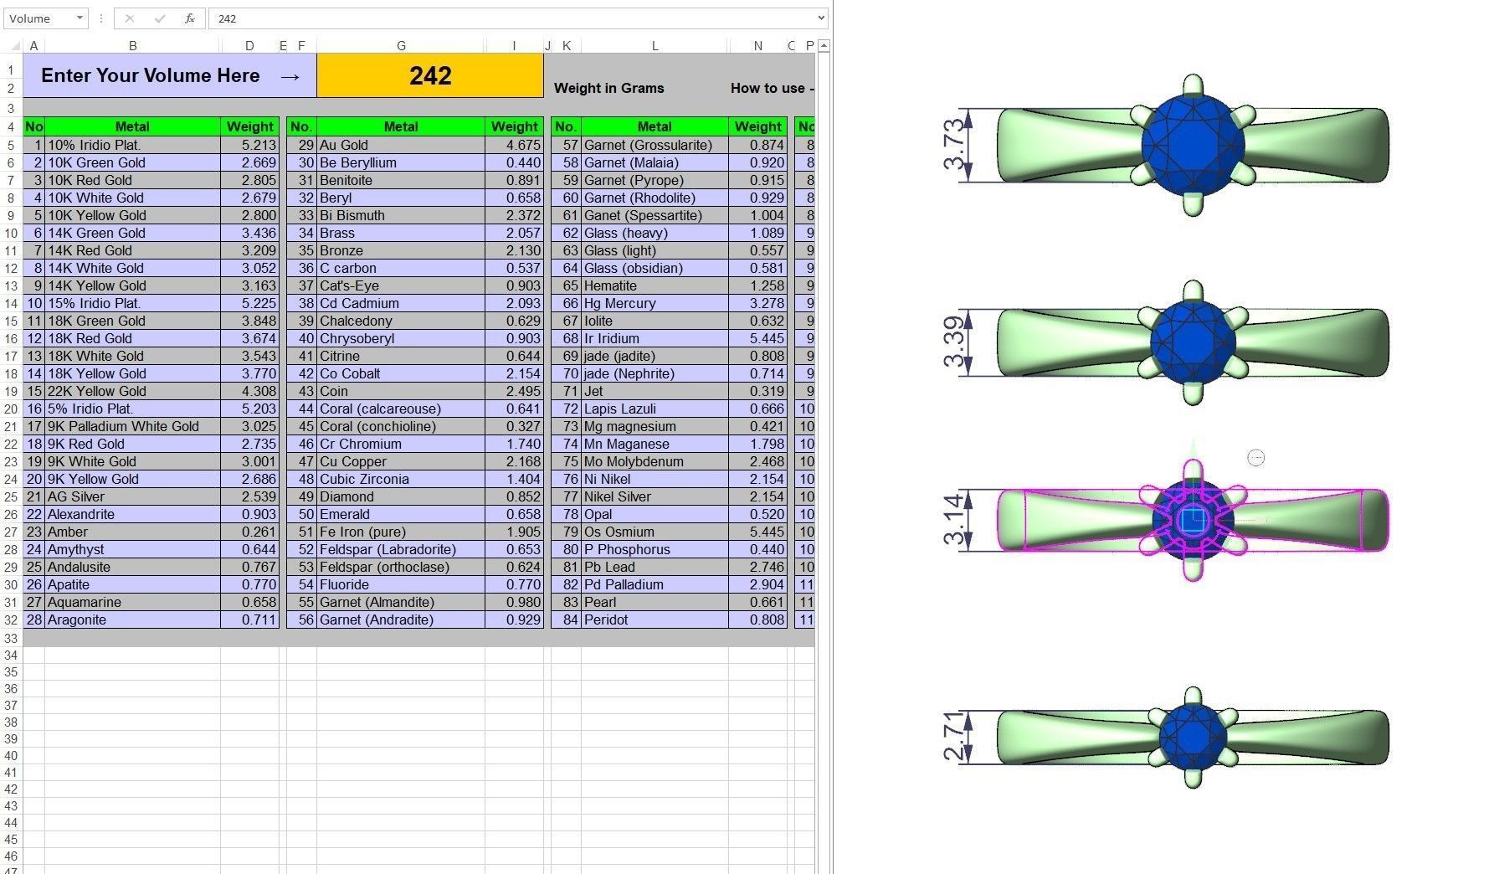1499x874 pixels.
Task: Select the 'Diamond' cell
Action: pos(401,496)
